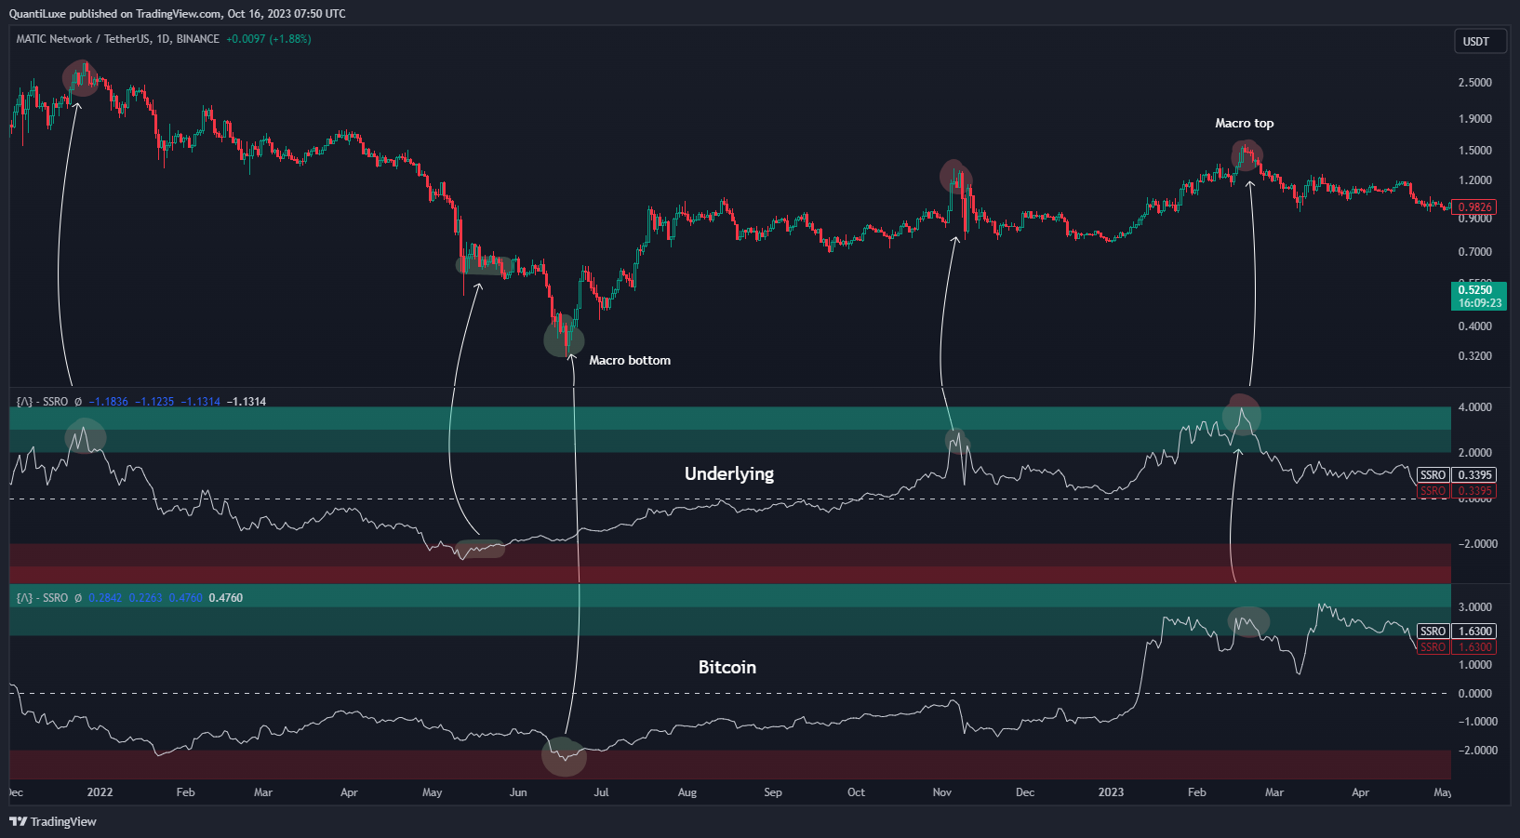Click the 3.0000 indicator axis value
The height and width of the screenshot is (838, 1520).
pyautogui.click(x=1474, y=607)
